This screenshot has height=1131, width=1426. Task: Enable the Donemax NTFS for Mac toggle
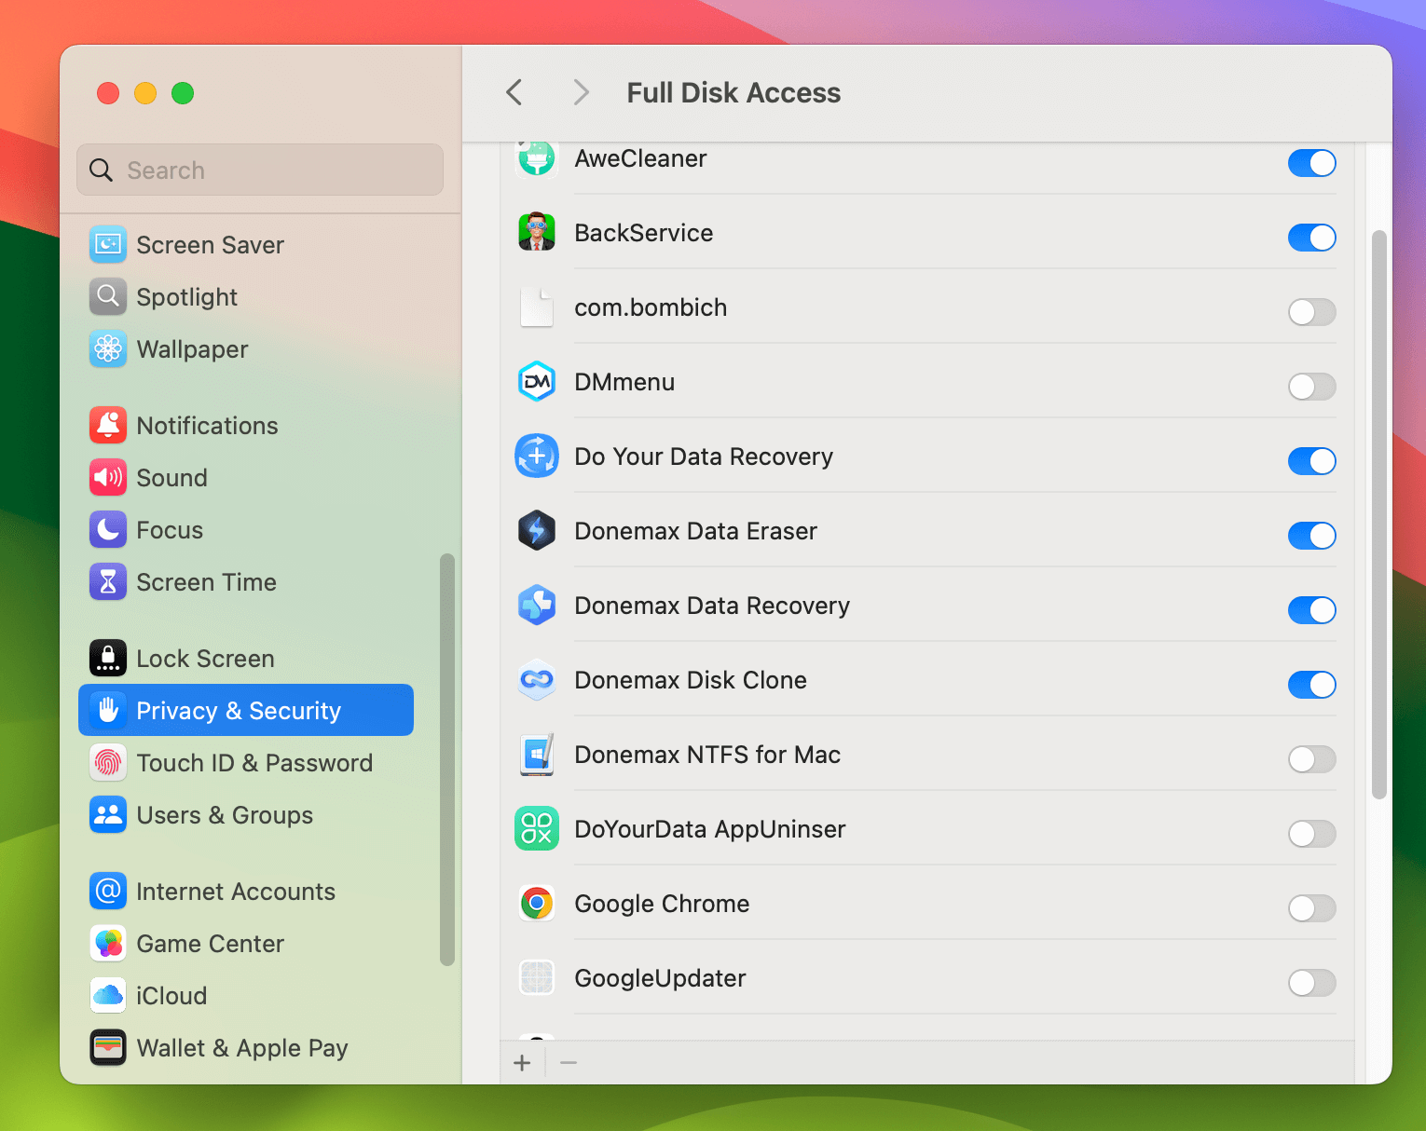[1311, 759]
